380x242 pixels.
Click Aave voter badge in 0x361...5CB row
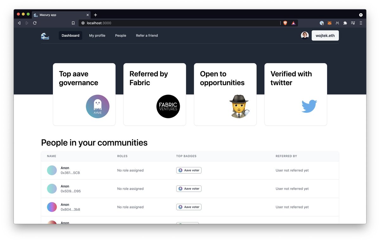click(189, 170)
